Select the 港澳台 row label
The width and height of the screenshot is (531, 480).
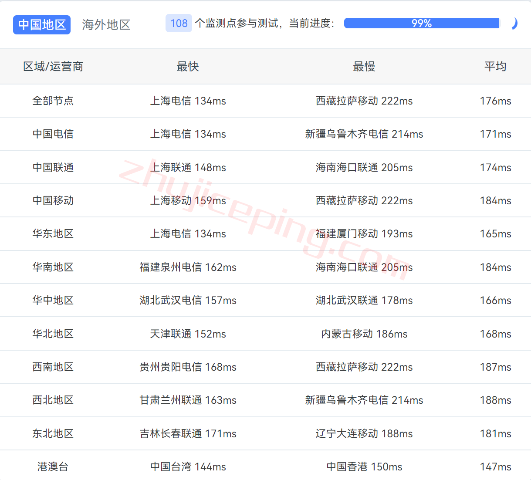tap(53, 467)
